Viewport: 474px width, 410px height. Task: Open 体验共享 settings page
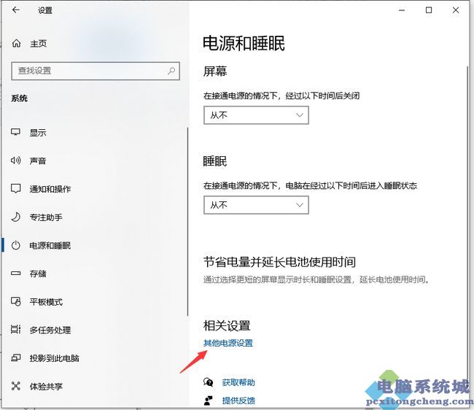(x=46, y=387)
